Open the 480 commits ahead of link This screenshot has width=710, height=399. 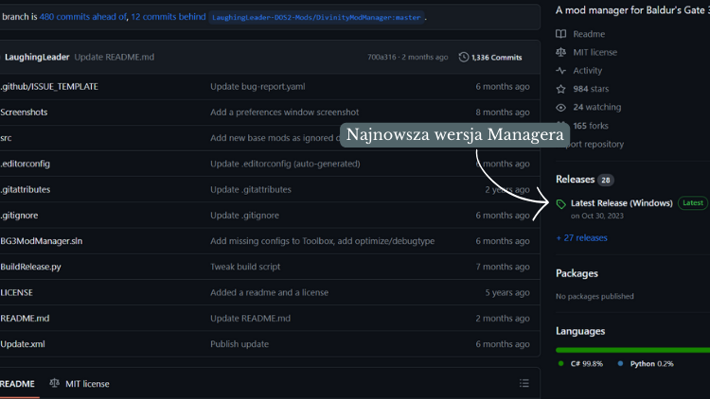point(83,17)
